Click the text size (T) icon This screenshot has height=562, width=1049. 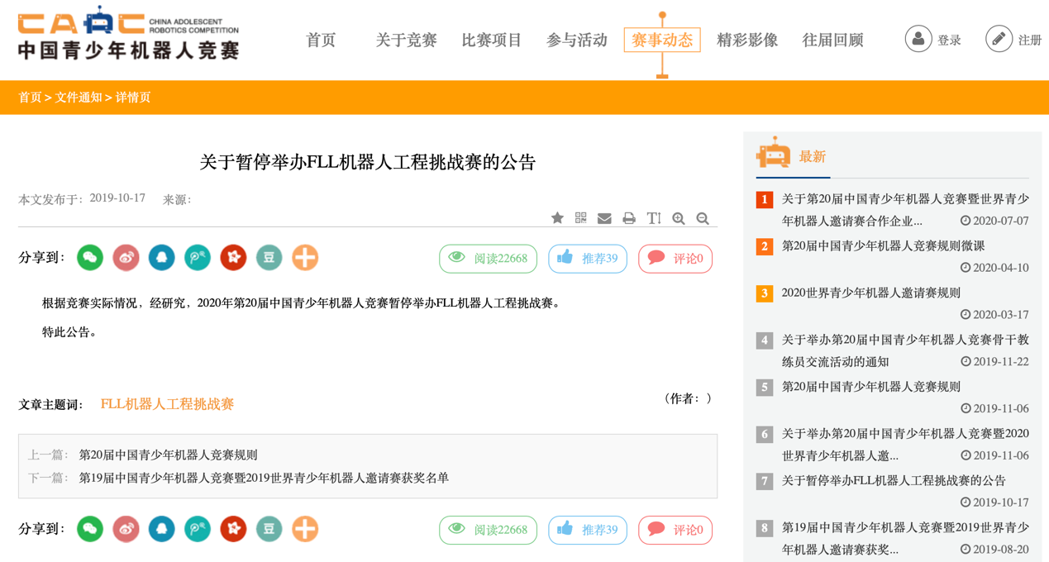pyautogui.click(x=654, y=218)
